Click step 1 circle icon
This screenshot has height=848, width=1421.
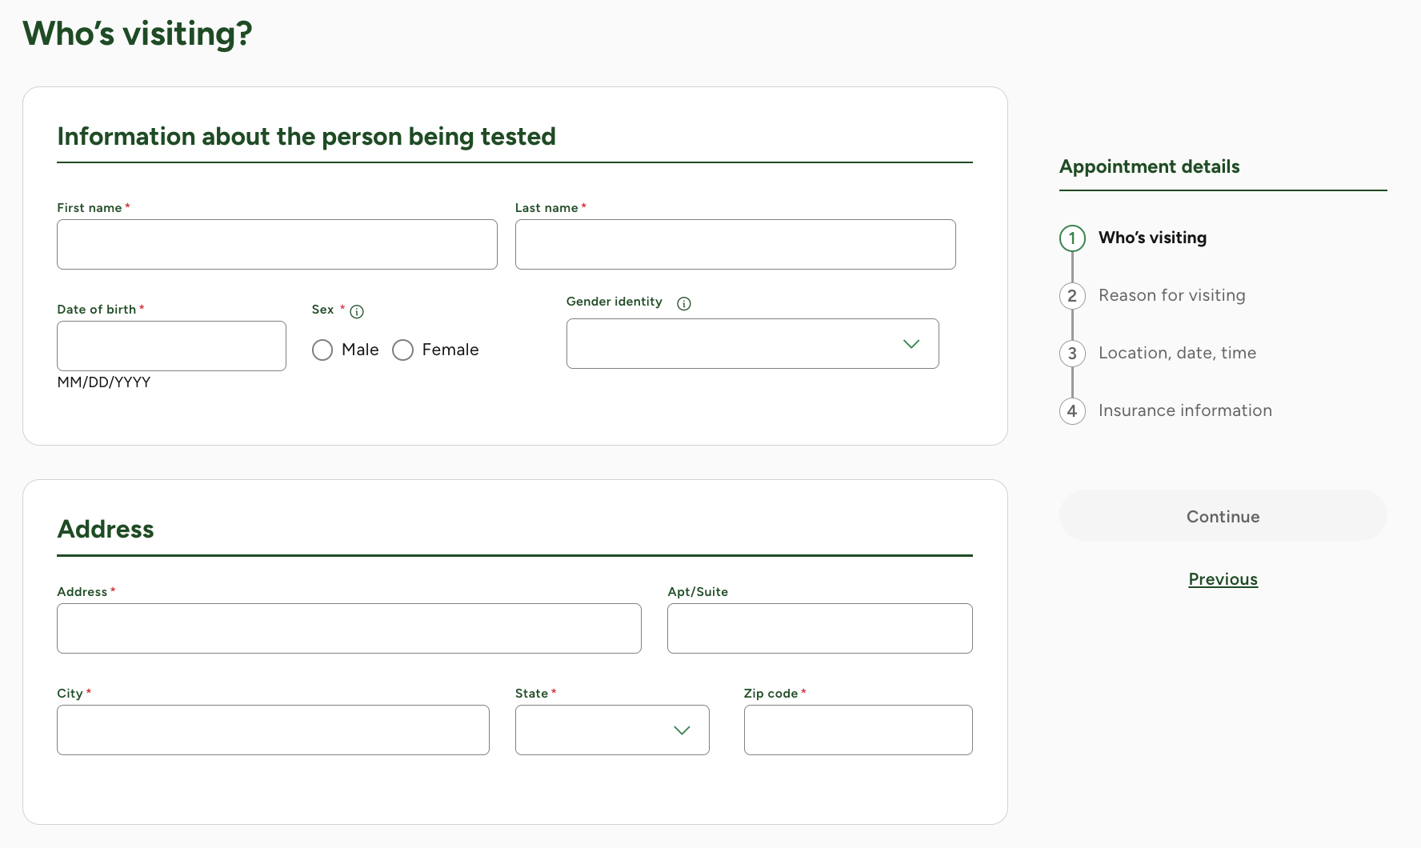[1072, 238]
